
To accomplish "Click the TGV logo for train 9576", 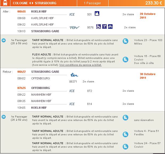I will tap(75, 28).
